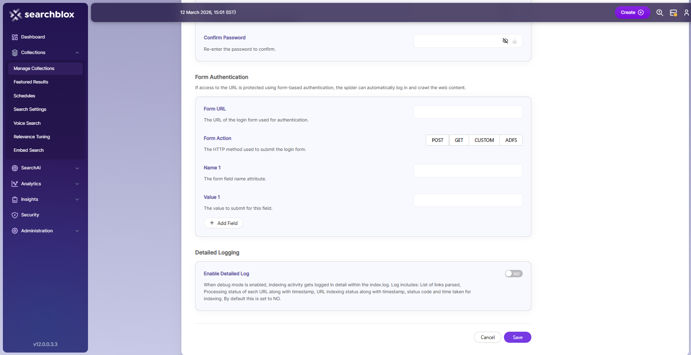Click the Create button
691x355 pixels.
[x=632, y=13]
